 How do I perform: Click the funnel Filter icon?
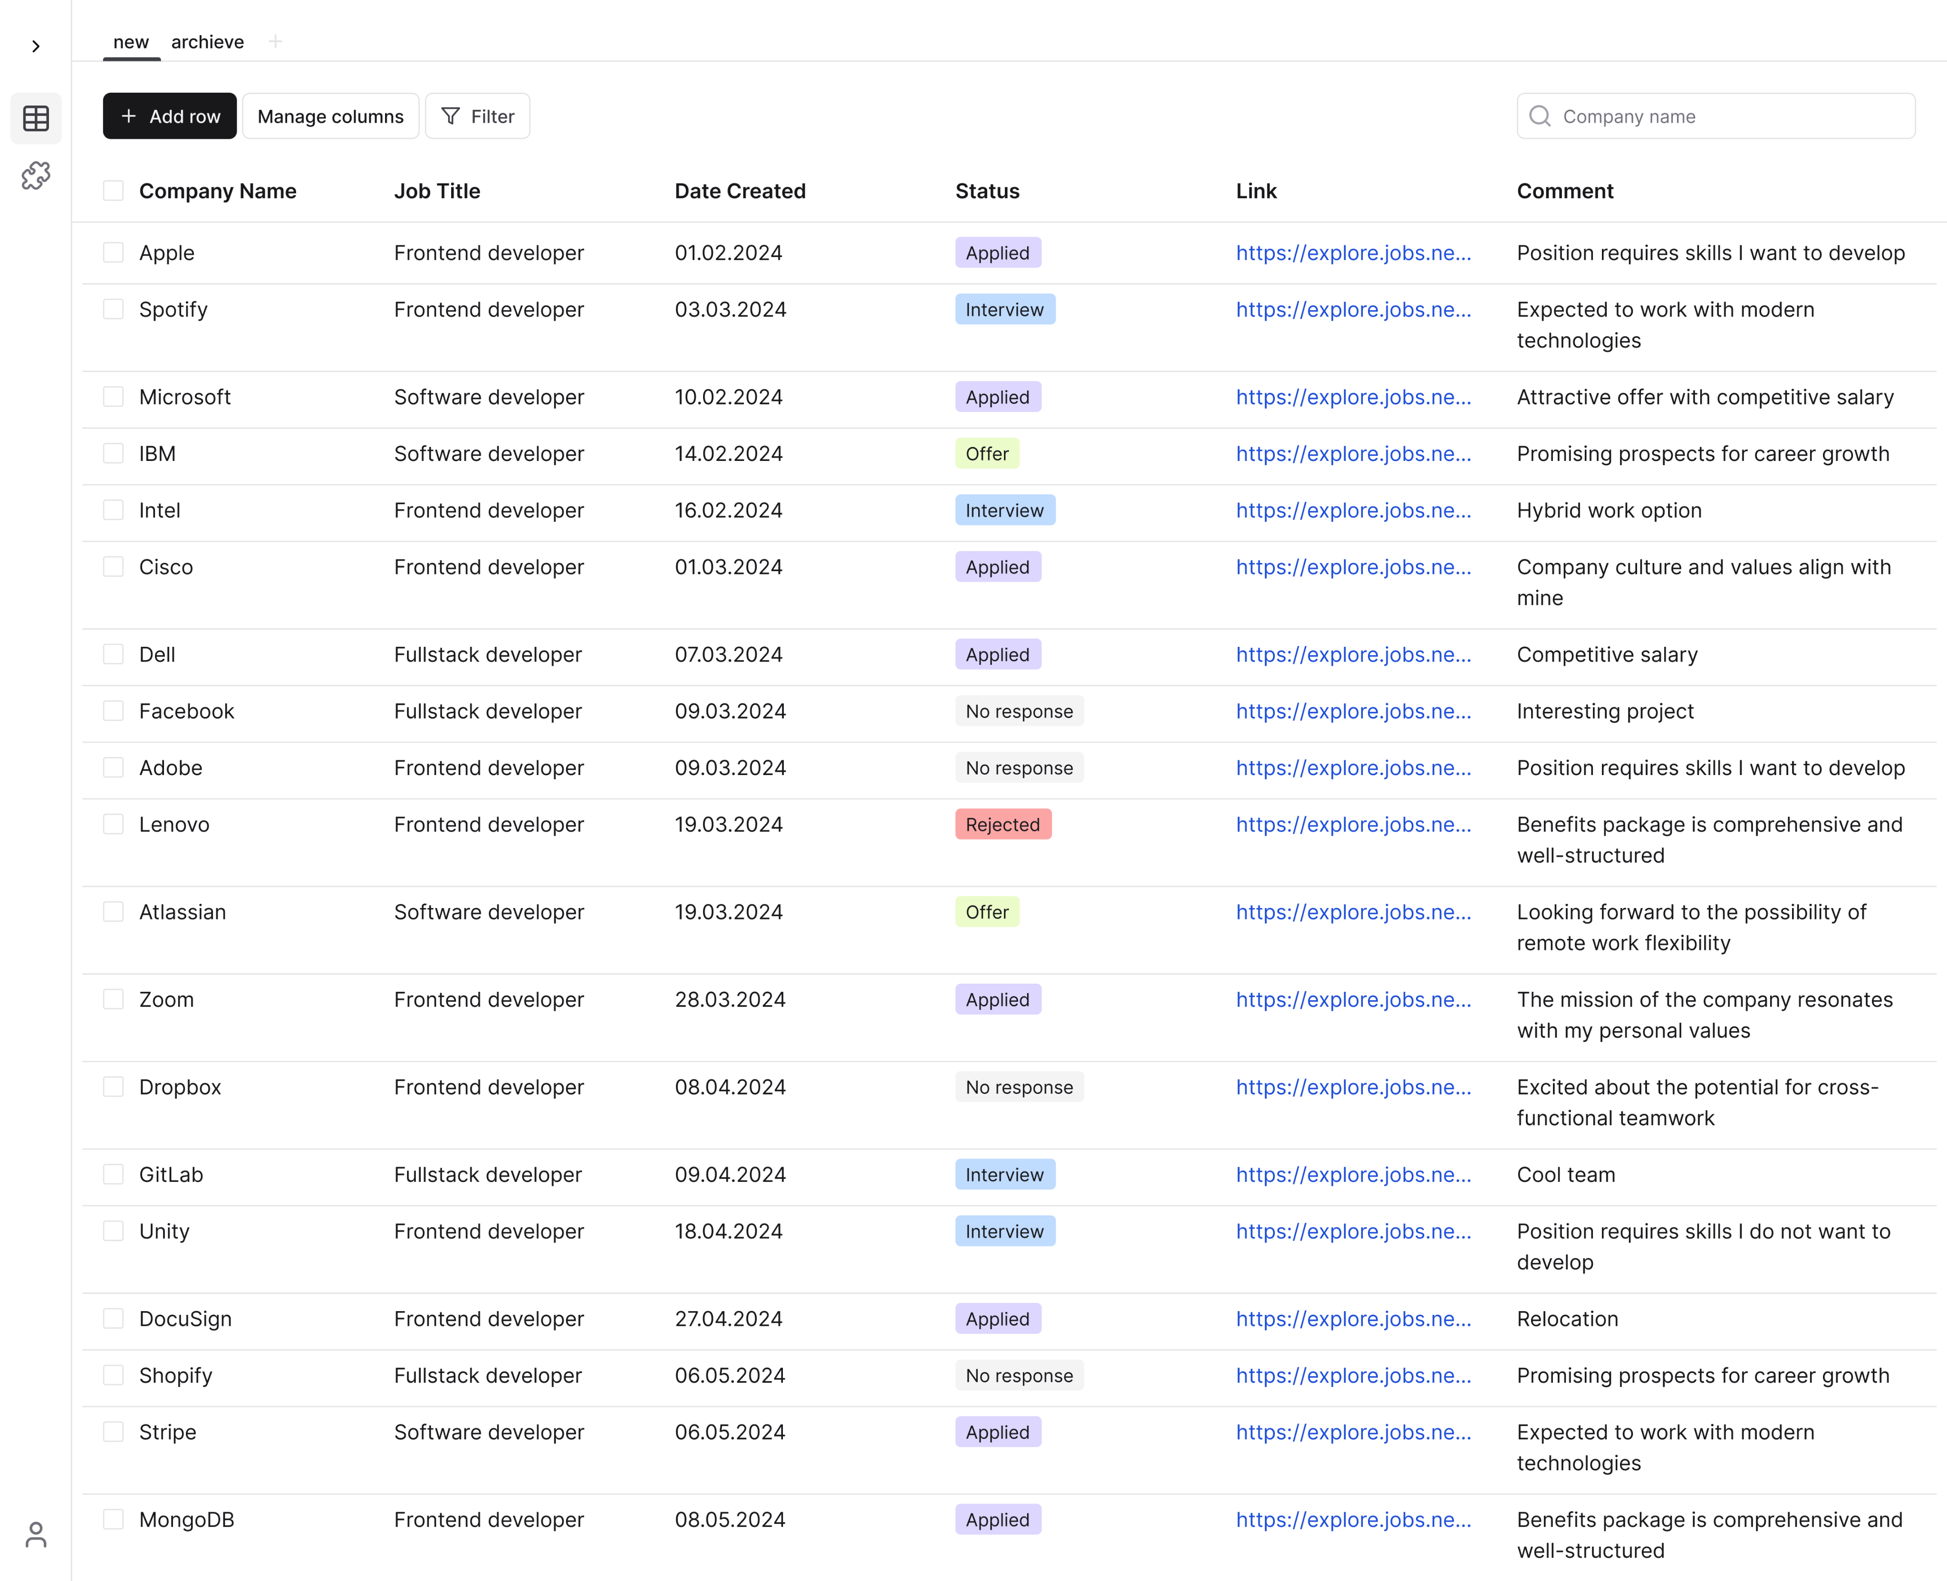click(x=450, y=116)
